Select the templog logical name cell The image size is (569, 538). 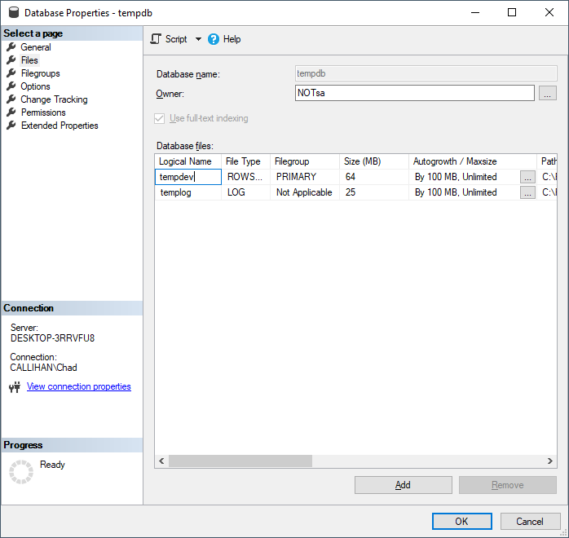point(187,193)
